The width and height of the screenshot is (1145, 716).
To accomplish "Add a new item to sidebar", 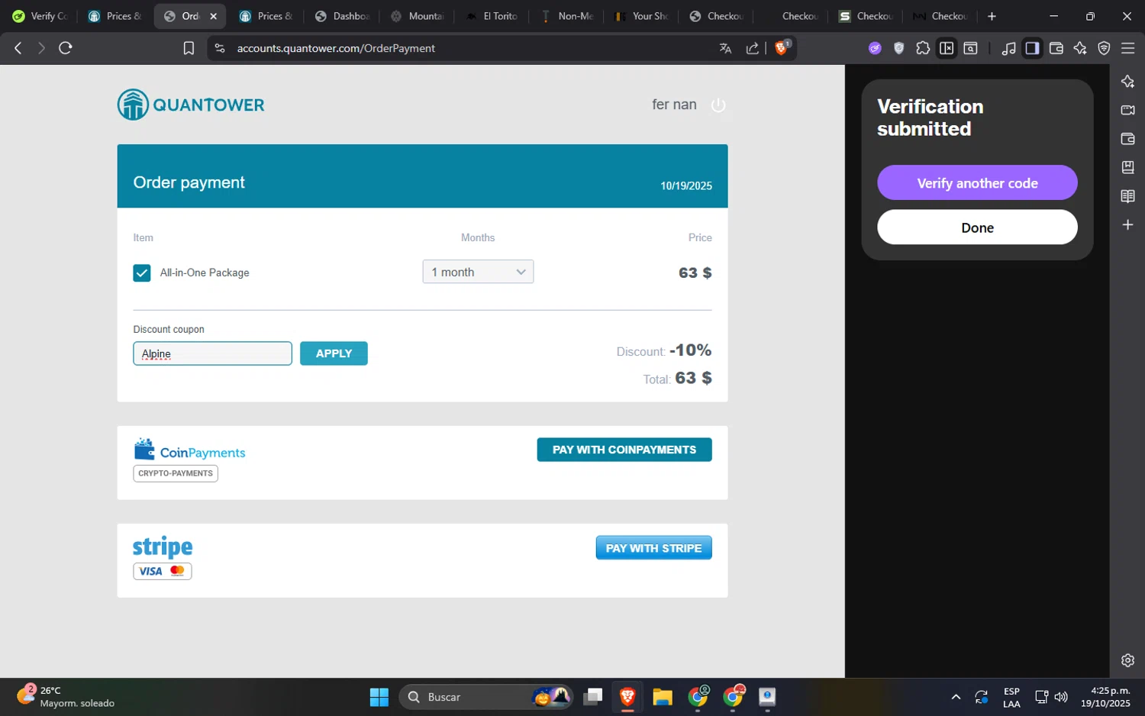I will [x=1127, y=224].
